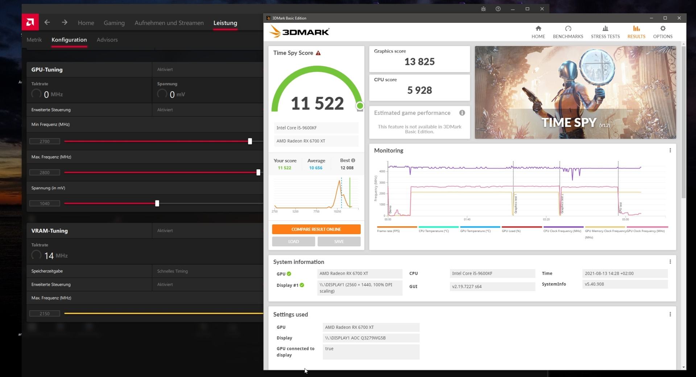Open 3DMark HOME icon
The width and height of the screenshot is (696, 377).
click(538, 28)
